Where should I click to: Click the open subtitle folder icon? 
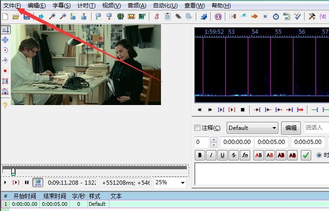click(16, 16)
